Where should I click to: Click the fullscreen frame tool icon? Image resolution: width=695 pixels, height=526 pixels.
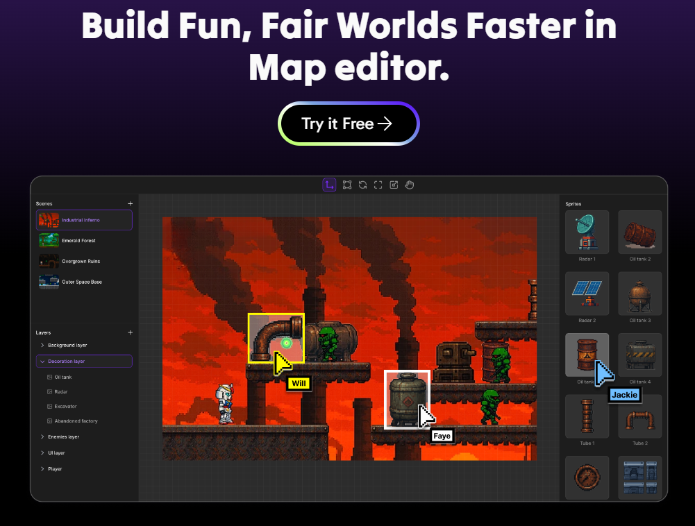[x=378, y=185]
